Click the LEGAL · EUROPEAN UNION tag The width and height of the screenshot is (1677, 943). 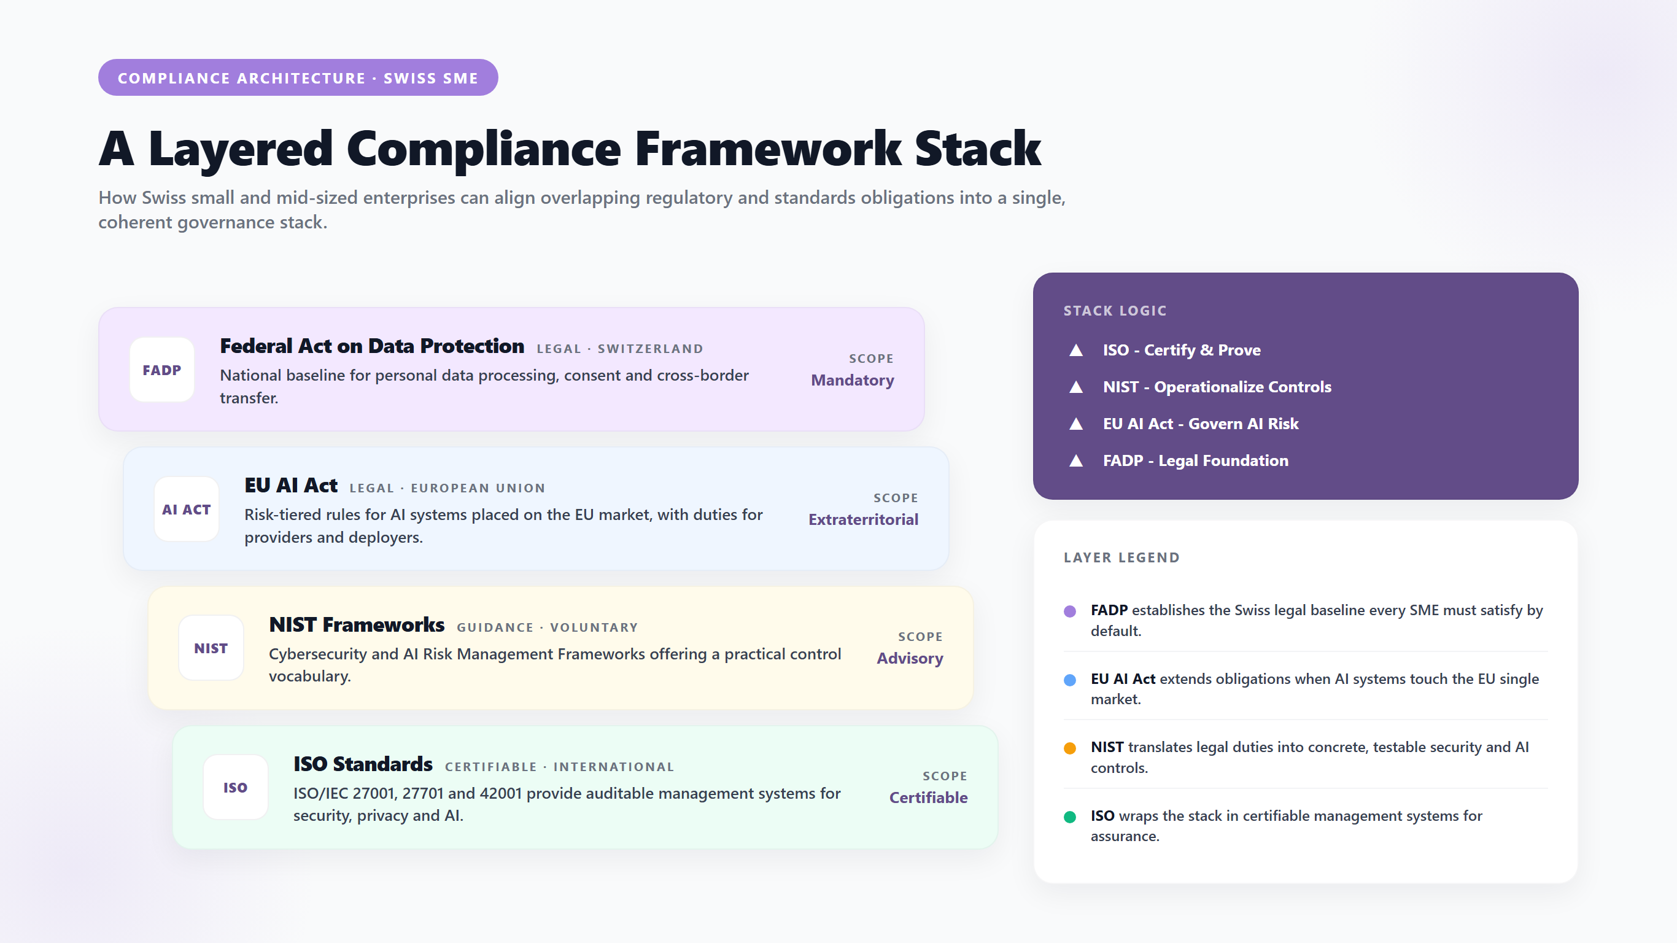click(x=447, y=489)
